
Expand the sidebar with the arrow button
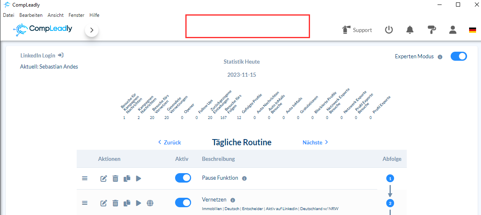click(91, 30)
